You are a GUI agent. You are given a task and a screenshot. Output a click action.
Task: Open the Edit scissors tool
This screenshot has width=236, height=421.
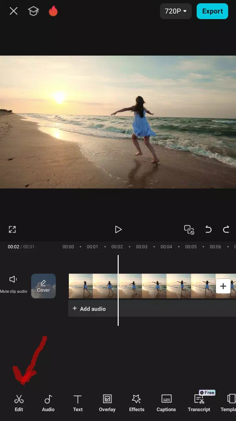click(x=19, y=403)
